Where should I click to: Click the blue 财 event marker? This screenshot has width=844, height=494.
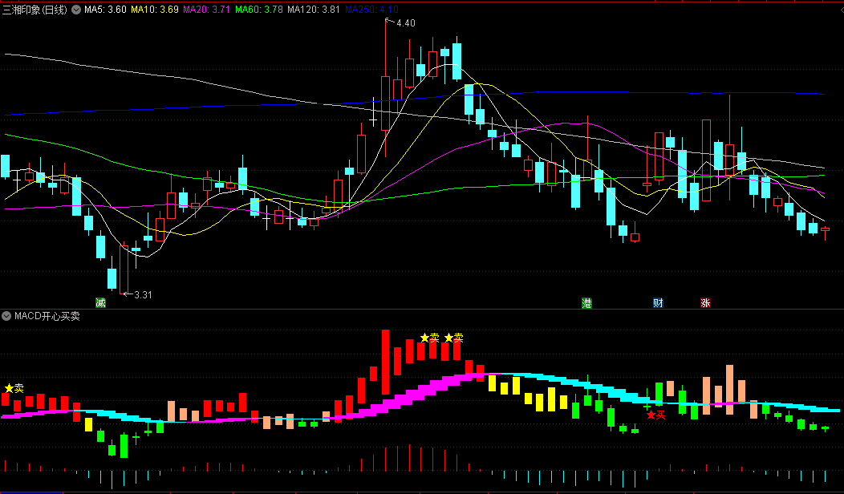[x=658, y=303]
